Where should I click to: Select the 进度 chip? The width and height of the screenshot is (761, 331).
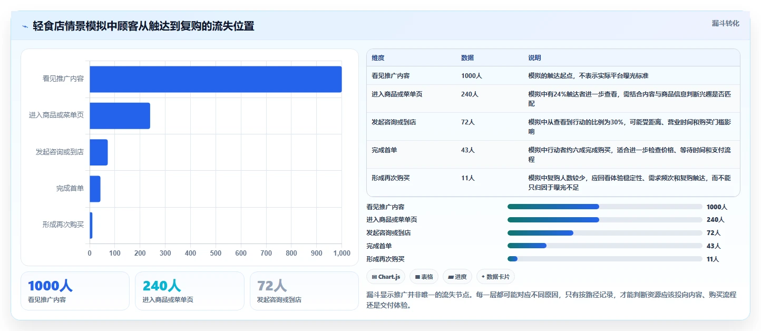457,277
